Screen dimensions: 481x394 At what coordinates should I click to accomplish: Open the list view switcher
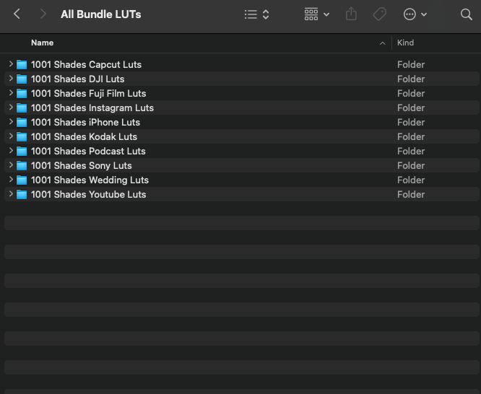256,14
